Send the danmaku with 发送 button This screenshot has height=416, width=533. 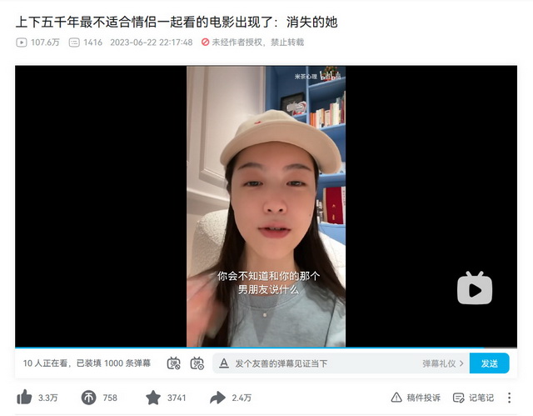[489, 363]
